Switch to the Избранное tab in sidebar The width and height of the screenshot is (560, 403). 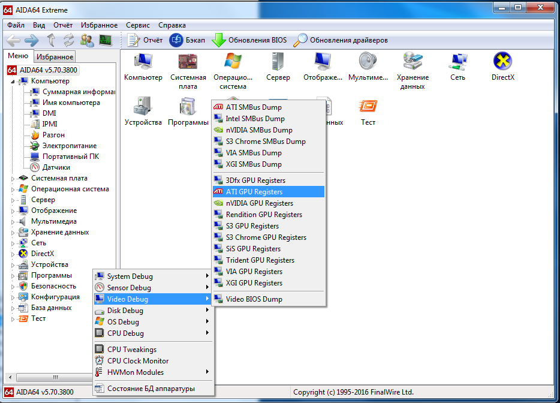[55, 57]
